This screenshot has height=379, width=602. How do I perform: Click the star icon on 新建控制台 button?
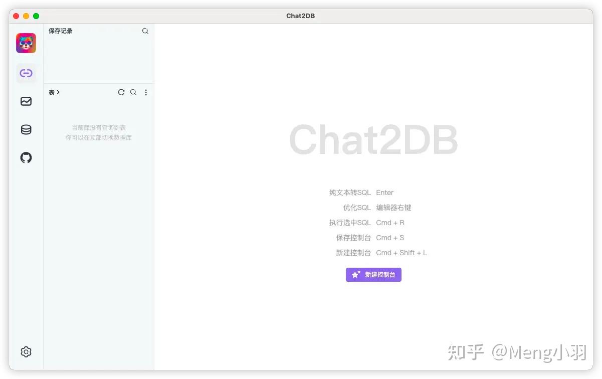tap(356, 274)
